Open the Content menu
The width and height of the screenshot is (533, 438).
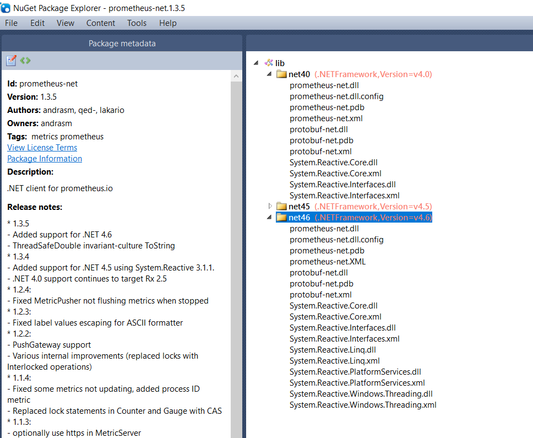(101, 23)
